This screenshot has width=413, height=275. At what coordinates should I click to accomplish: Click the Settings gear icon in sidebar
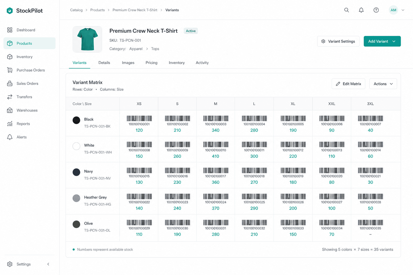[x=10, y=264]
